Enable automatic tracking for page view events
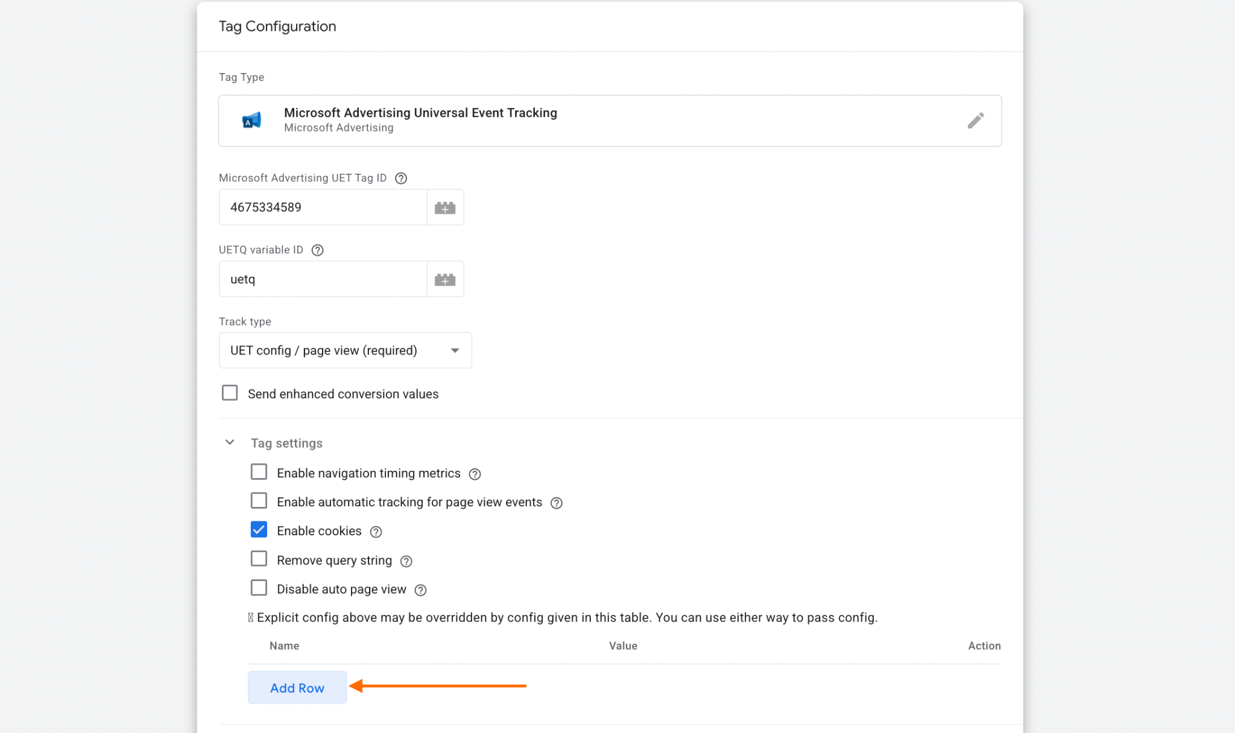The height and width of the screenshot is (733, 1235). coord(259,500)
